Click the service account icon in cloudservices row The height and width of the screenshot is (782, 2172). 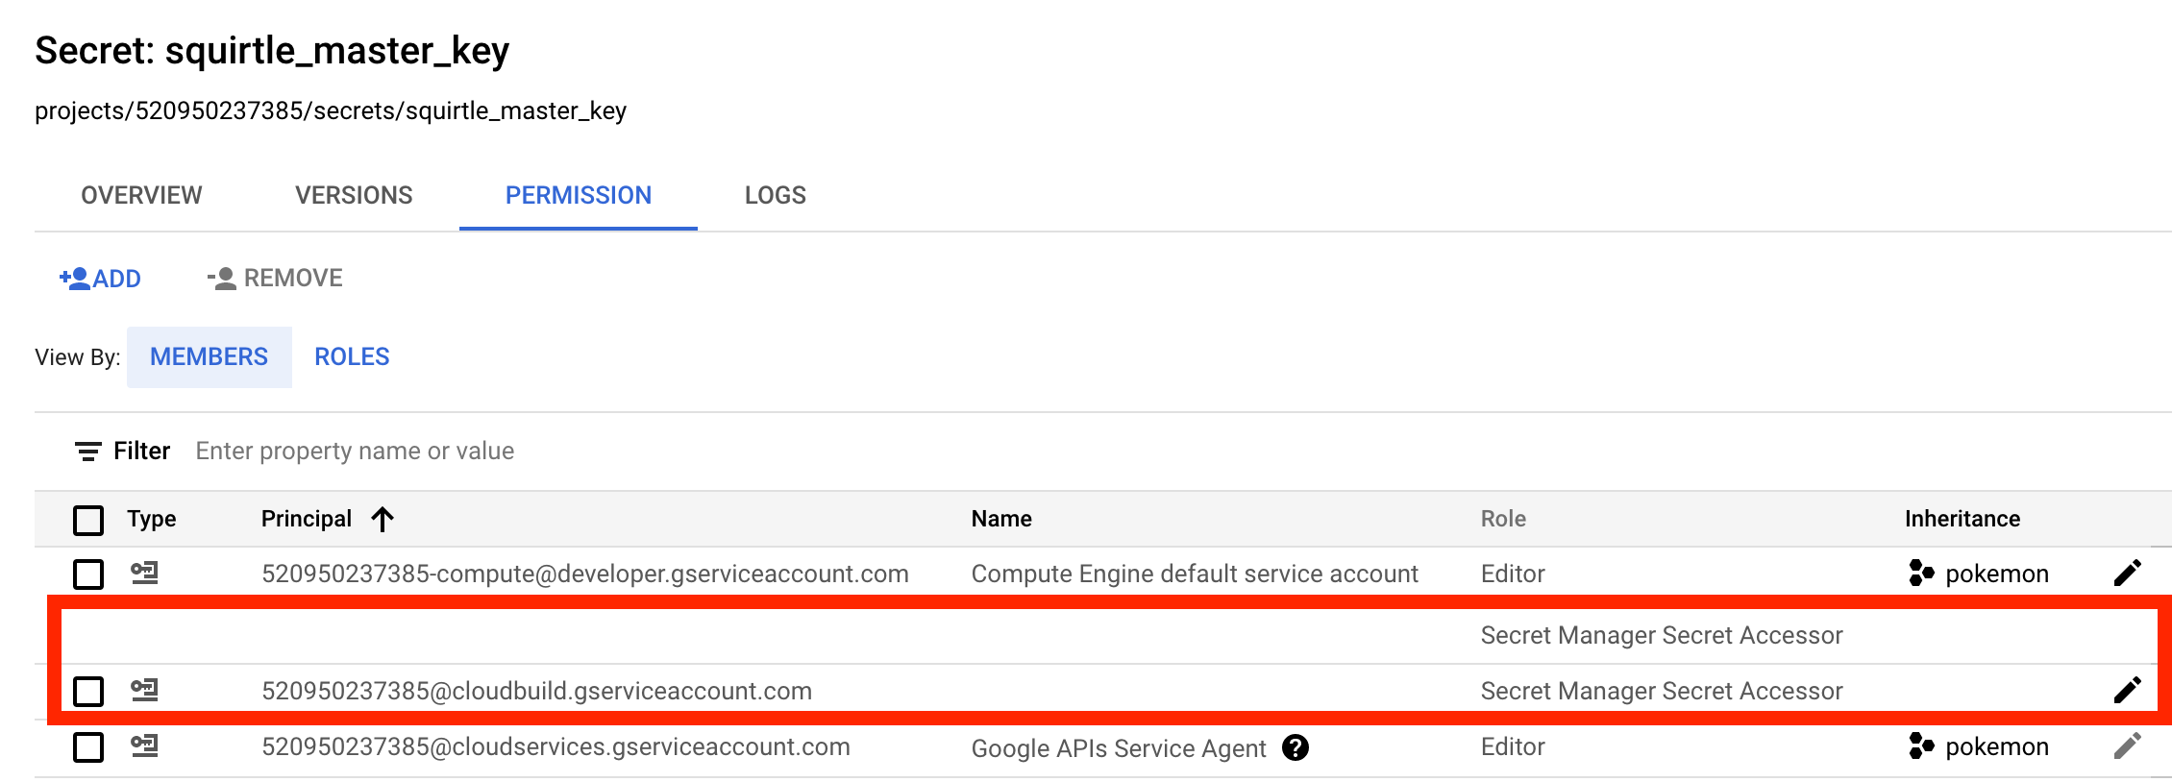144,746
